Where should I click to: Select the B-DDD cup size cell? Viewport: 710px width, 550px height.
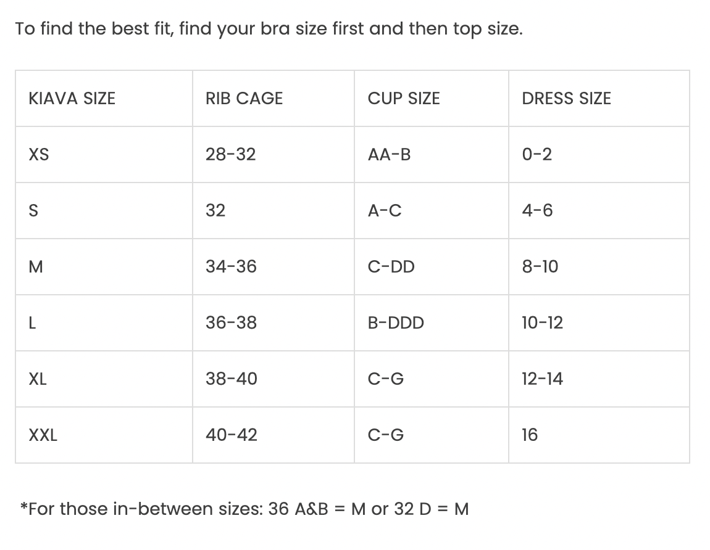[396, 323]
